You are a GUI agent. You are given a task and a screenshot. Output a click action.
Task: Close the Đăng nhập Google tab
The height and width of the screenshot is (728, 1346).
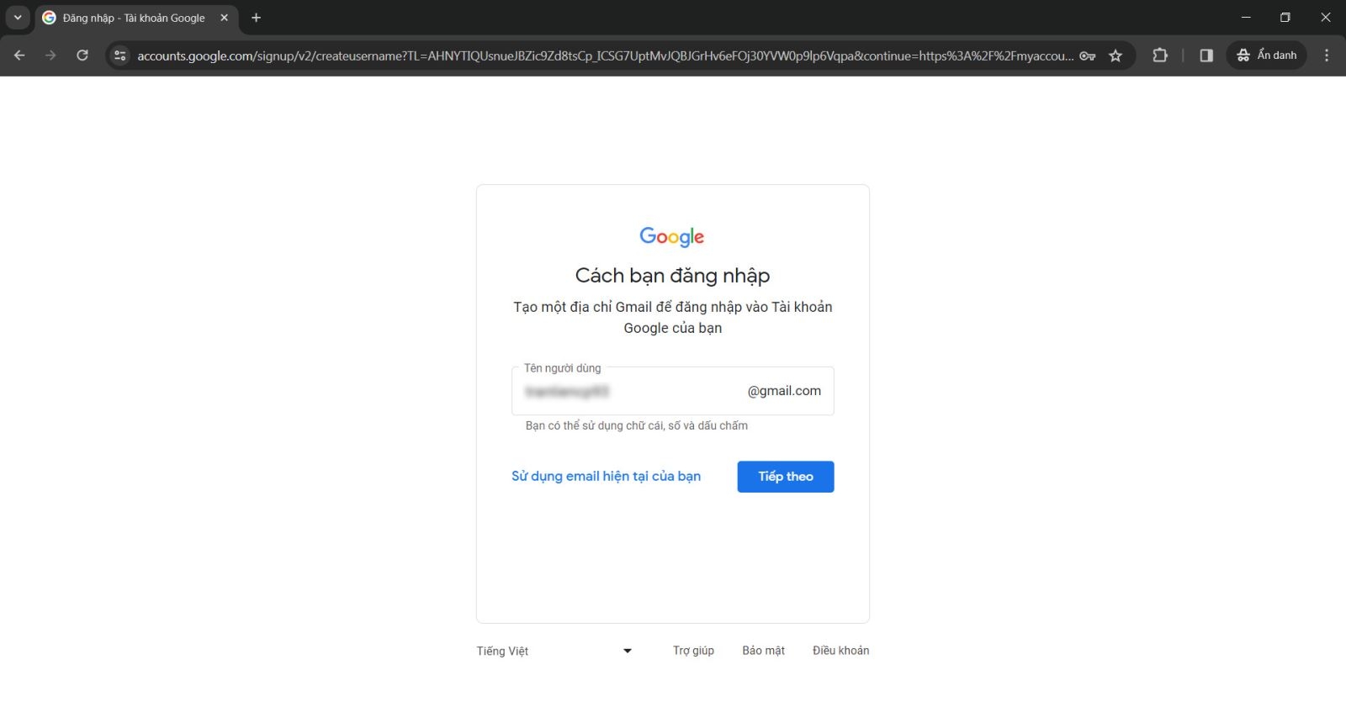click(224, 18)
